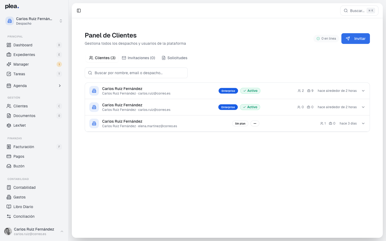
Task: Toggle the sidebar with the panel icon
Action: pyautogui.click(x=79, y=10)
